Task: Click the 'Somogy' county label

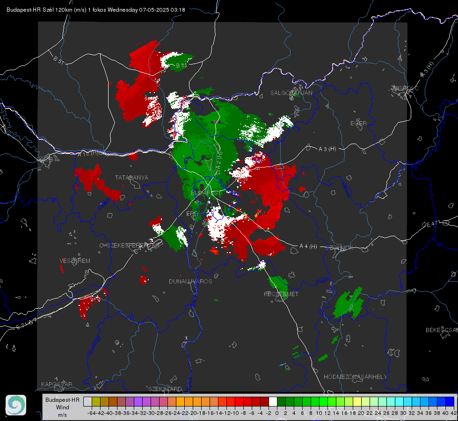Action: [x=94, y=345]
